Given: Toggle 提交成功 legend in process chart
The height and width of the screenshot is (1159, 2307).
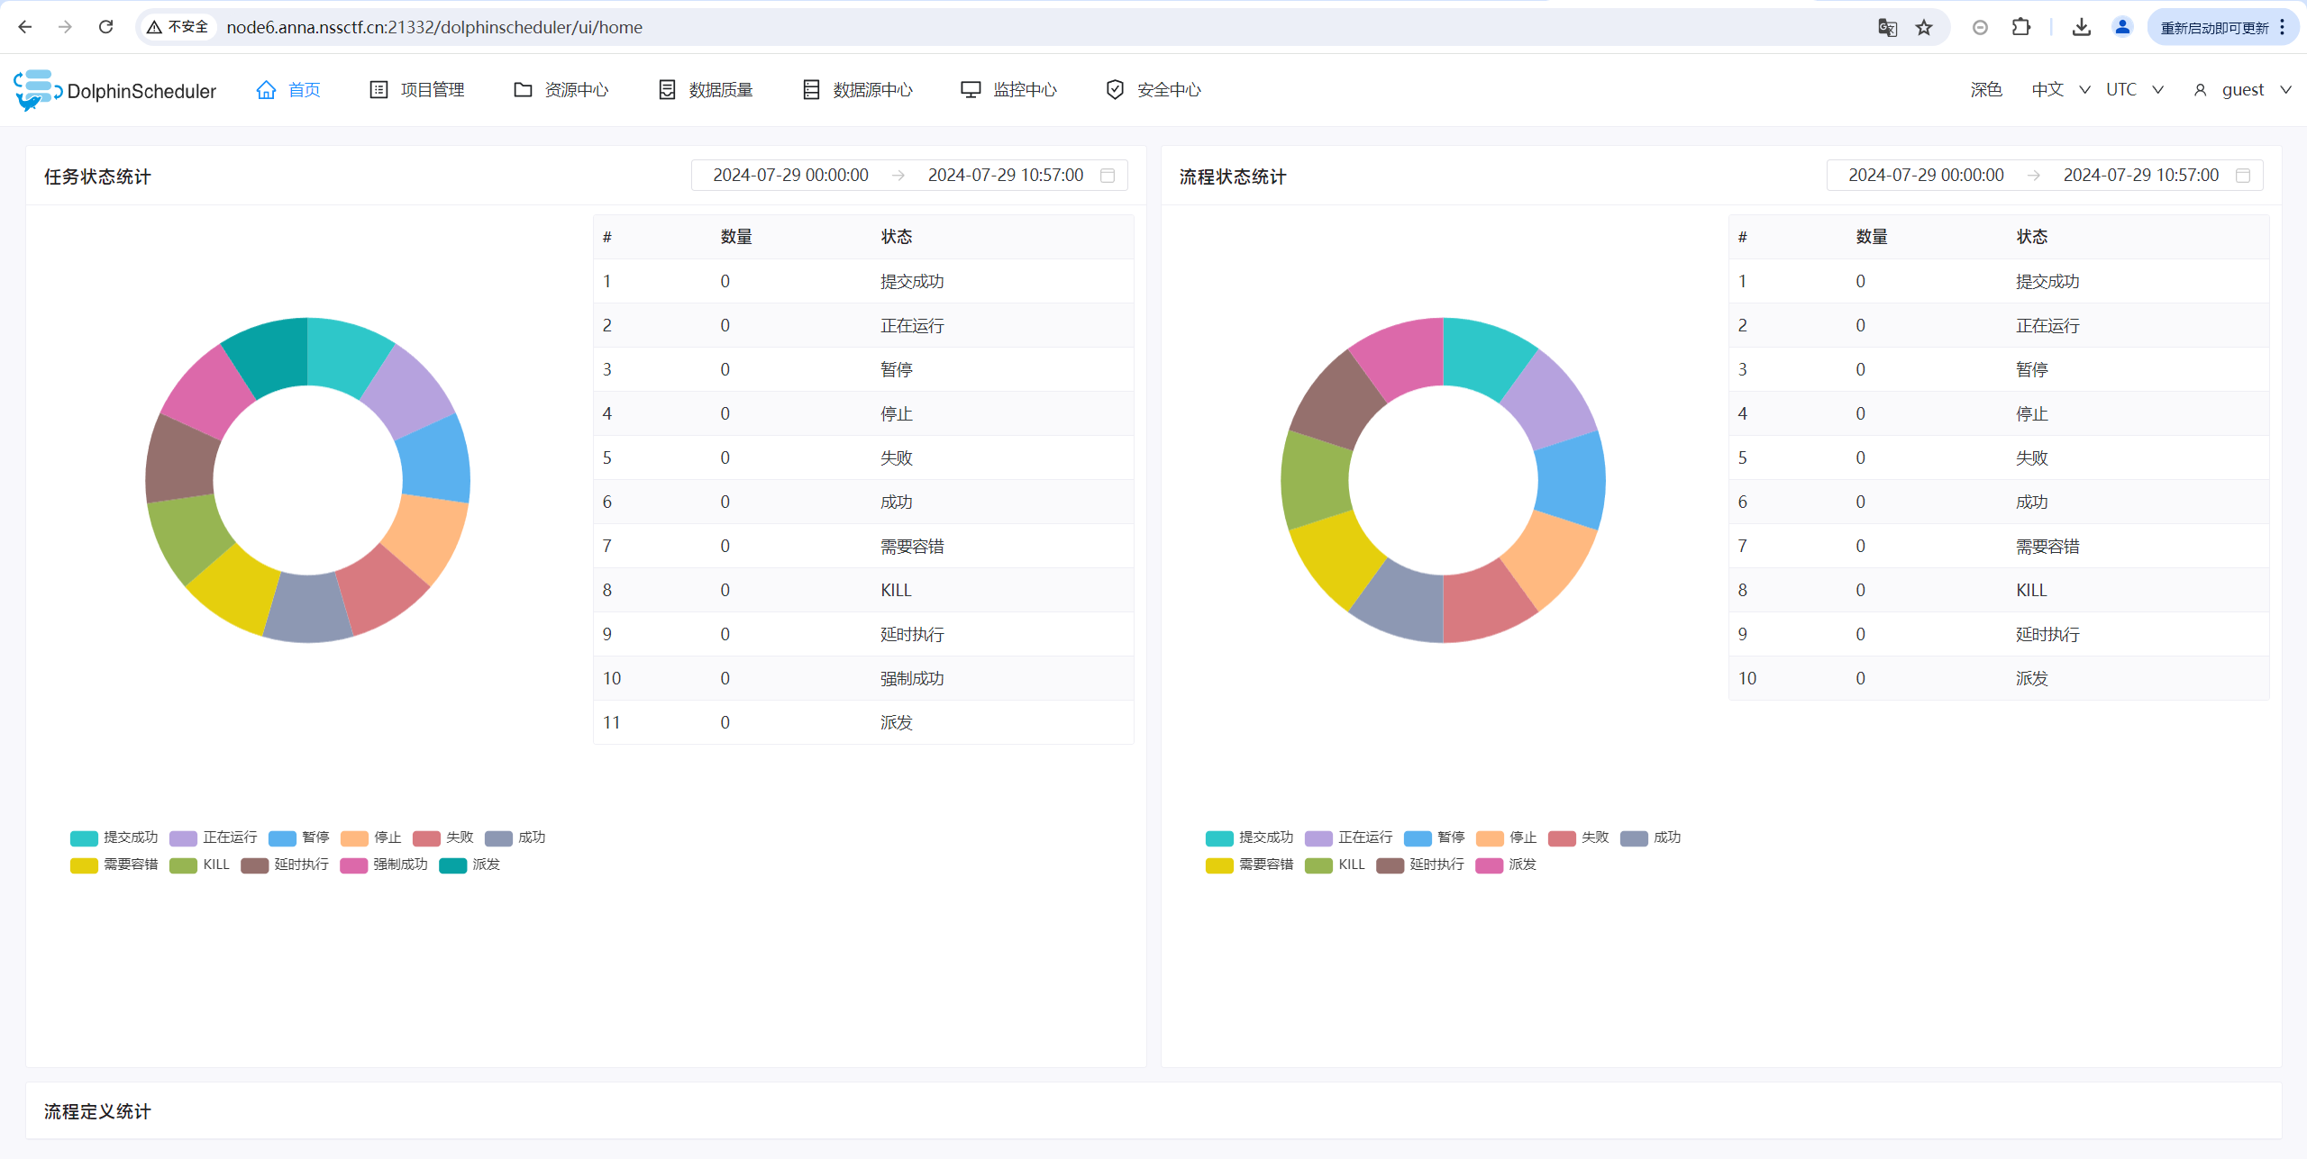Looking at the screenshot, I should (x=1250, y=838).
